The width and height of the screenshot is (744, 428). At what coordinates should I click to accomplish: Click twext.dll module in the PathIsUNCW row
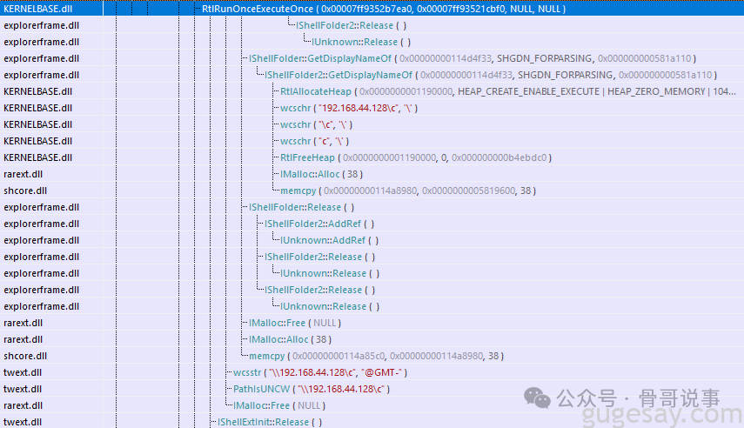(23, 389)
